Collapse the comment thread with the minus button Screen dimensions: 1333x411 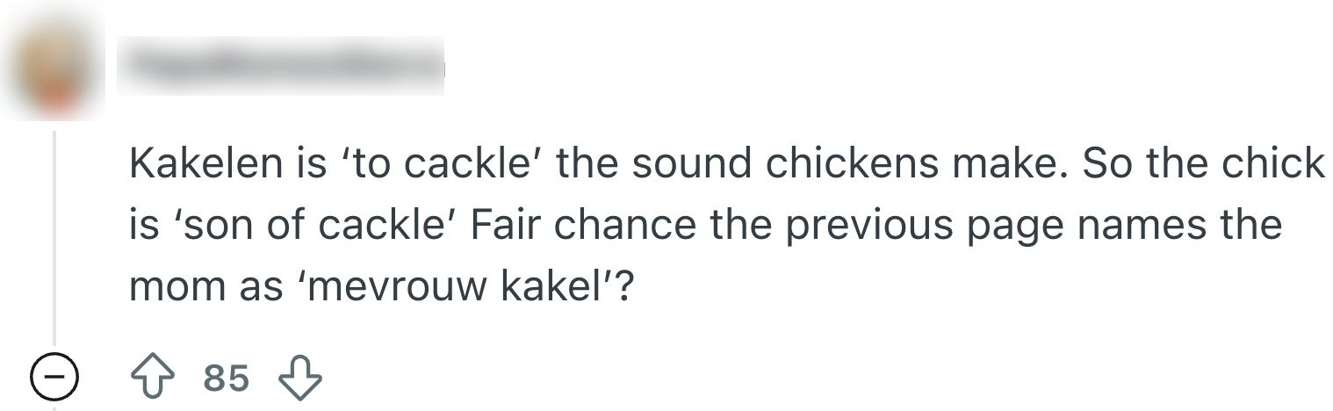(x=54, y=379)
